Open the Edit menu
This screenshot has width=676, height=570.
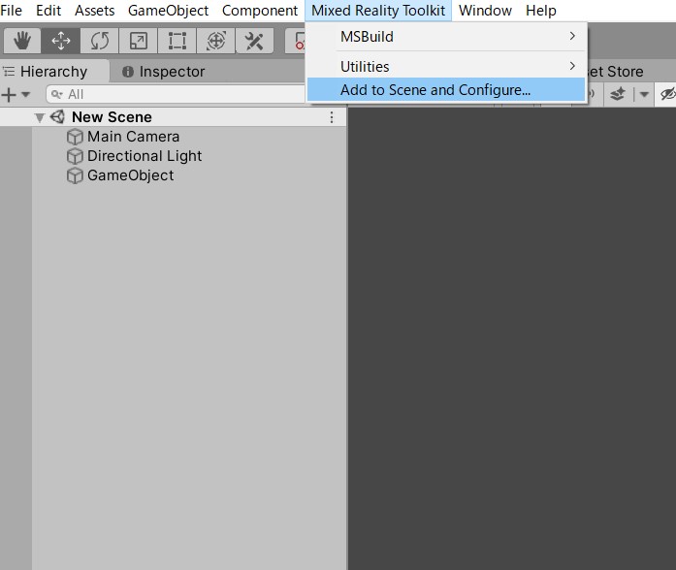[x=48, y=11]
